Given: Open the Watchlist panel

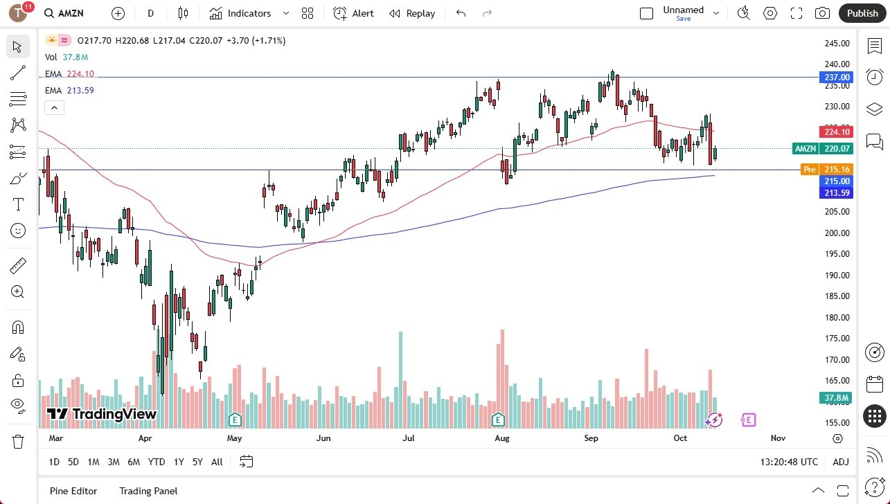Looking at the screenshot, I should 874,46.
